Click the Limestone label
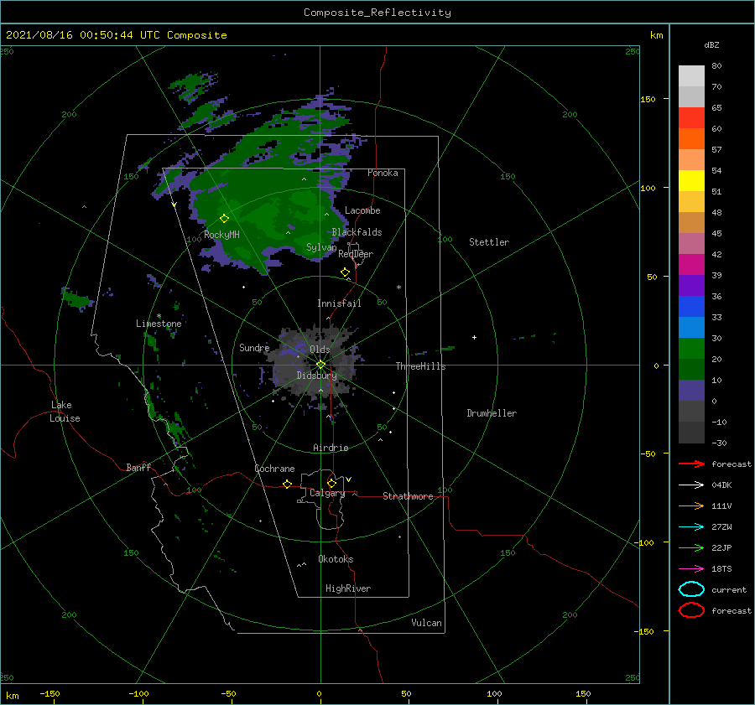 click(159, 324)
